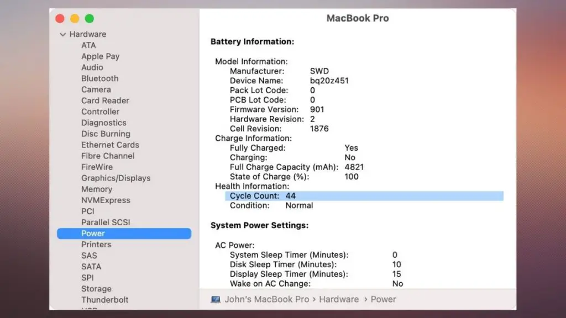Click the Fully Charged value Yes
566x318 pixels.
(351, 148)
